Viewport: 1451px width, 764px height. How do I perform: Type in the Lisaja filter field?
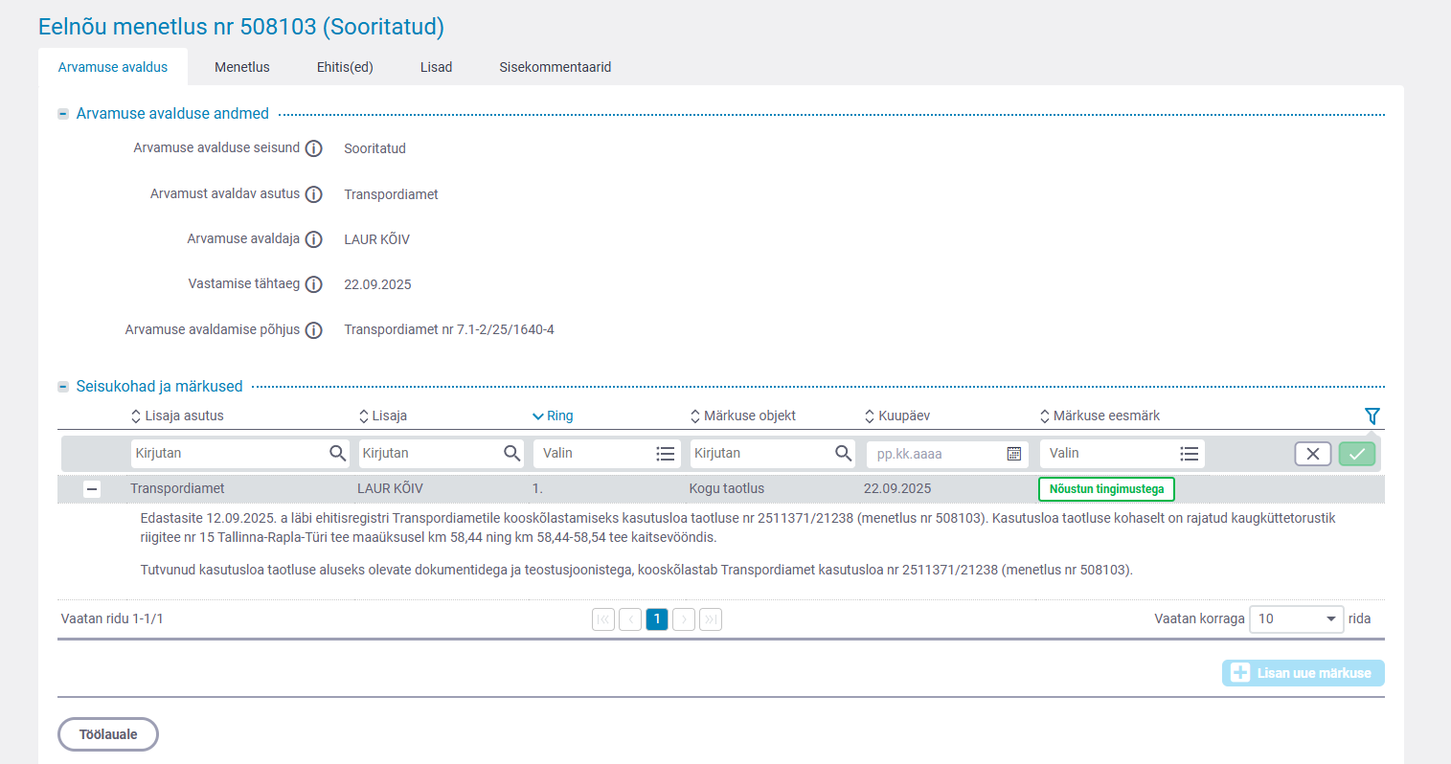click(429, 454)
